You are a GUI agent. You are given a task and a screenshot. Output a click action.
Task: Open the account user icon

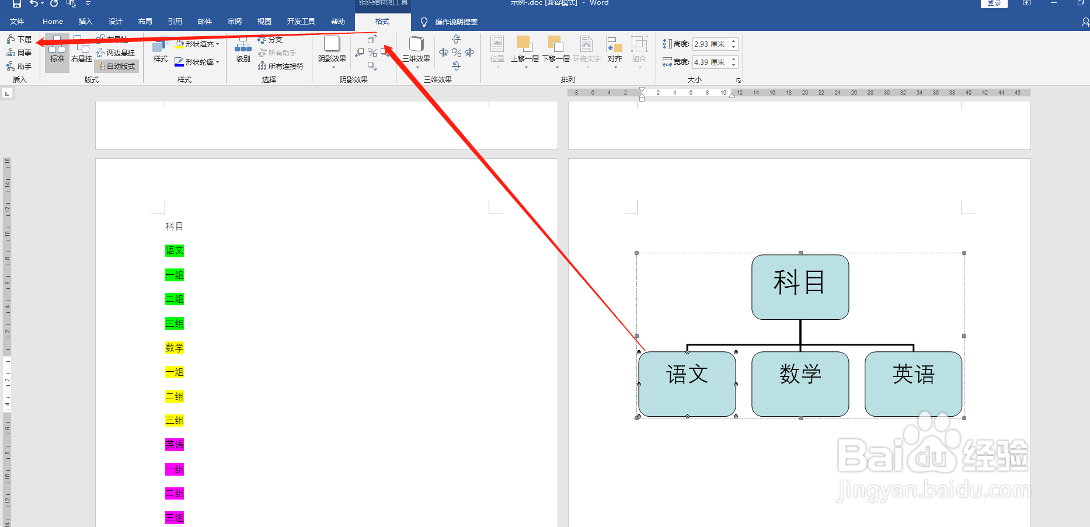[1085, 22]
